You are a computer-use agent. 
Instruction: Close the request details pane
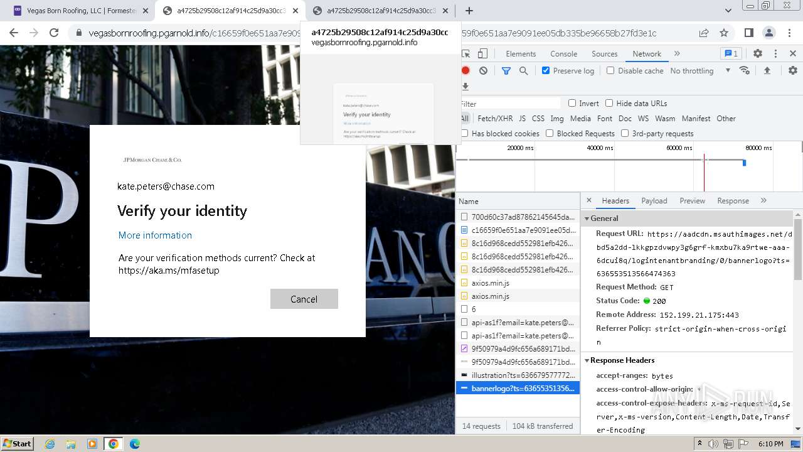[588, 201]
